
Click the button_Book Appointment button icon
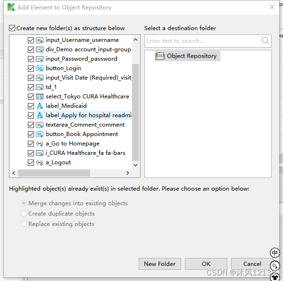point(40,134)
